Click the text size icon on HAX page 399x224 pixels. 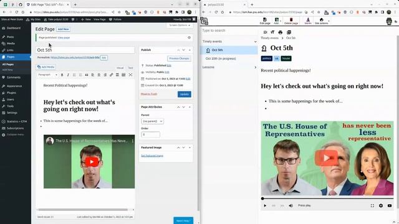(x=272, y=32)
